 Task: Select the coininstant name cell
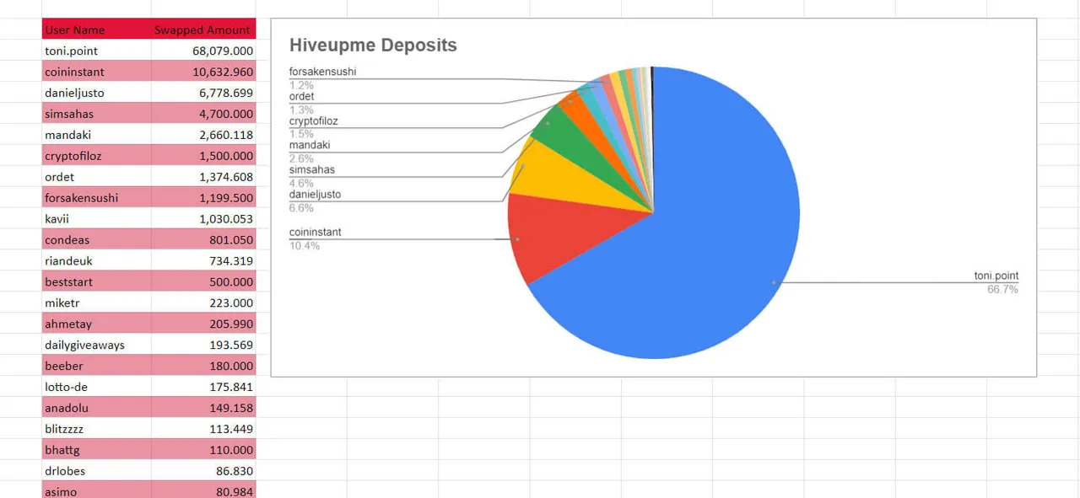(x=97, y=72)
